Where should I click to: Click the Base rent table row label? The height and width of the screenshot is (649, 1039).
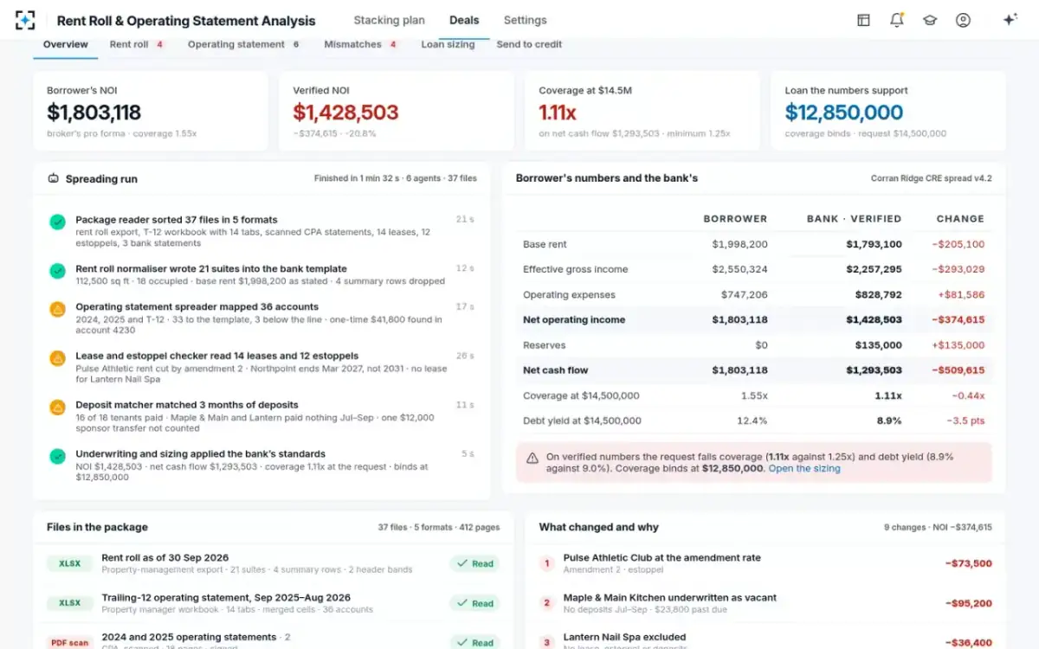click(x=545, y=244)
